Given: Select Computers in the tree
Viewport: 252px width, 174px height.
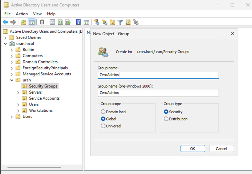Looking at the screenshot, I should tap(33, 56).
